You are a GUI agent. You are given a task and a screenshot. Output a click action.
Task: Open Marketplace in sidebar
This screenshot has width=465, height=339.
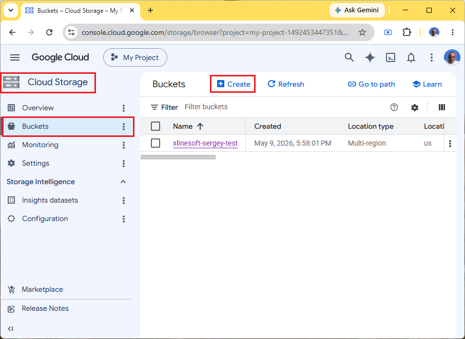[x=42, y=290]
